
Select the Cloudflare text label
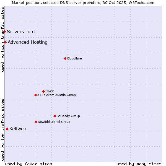click(x=74, y=58)
